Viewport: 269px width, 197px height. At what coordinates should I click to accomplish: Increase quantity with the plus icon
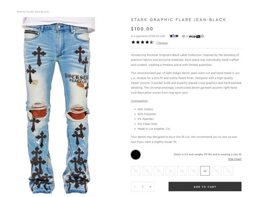coord(150,187)
